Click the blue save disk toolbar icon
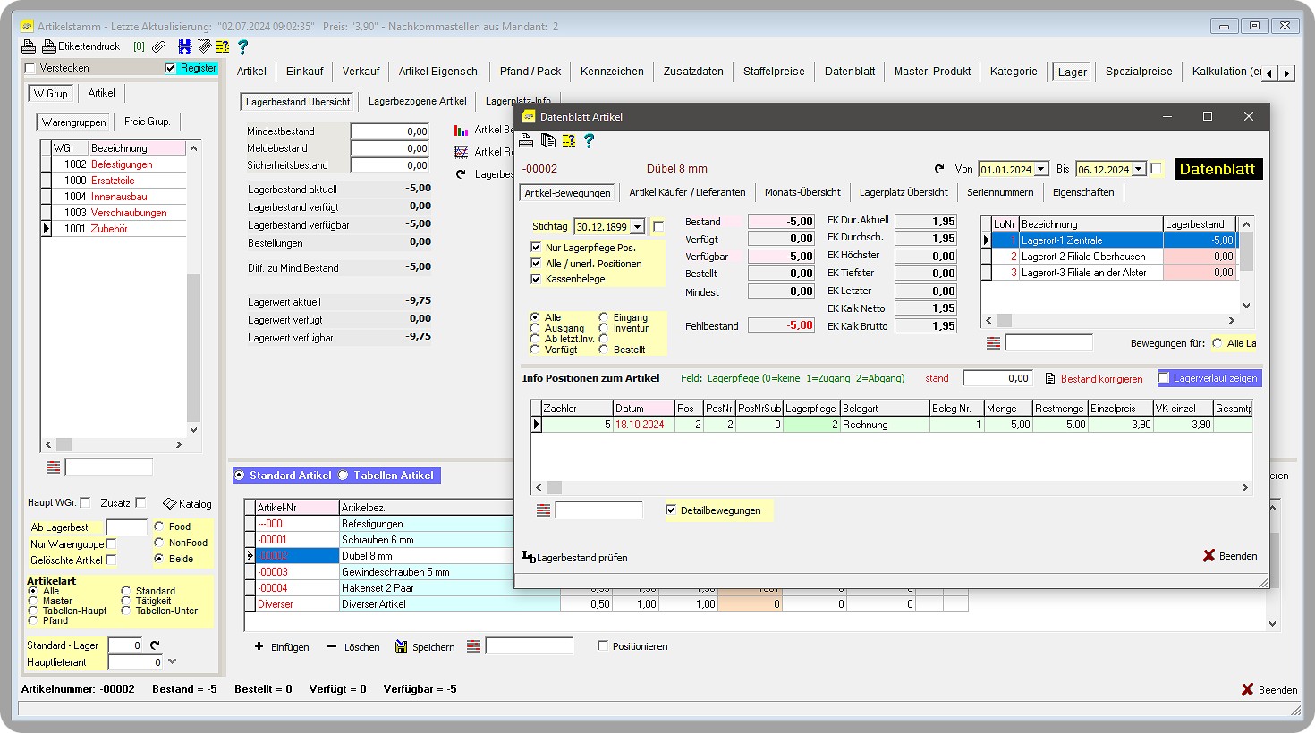Viewport: 1315px width, 733px height. [185, 46]
